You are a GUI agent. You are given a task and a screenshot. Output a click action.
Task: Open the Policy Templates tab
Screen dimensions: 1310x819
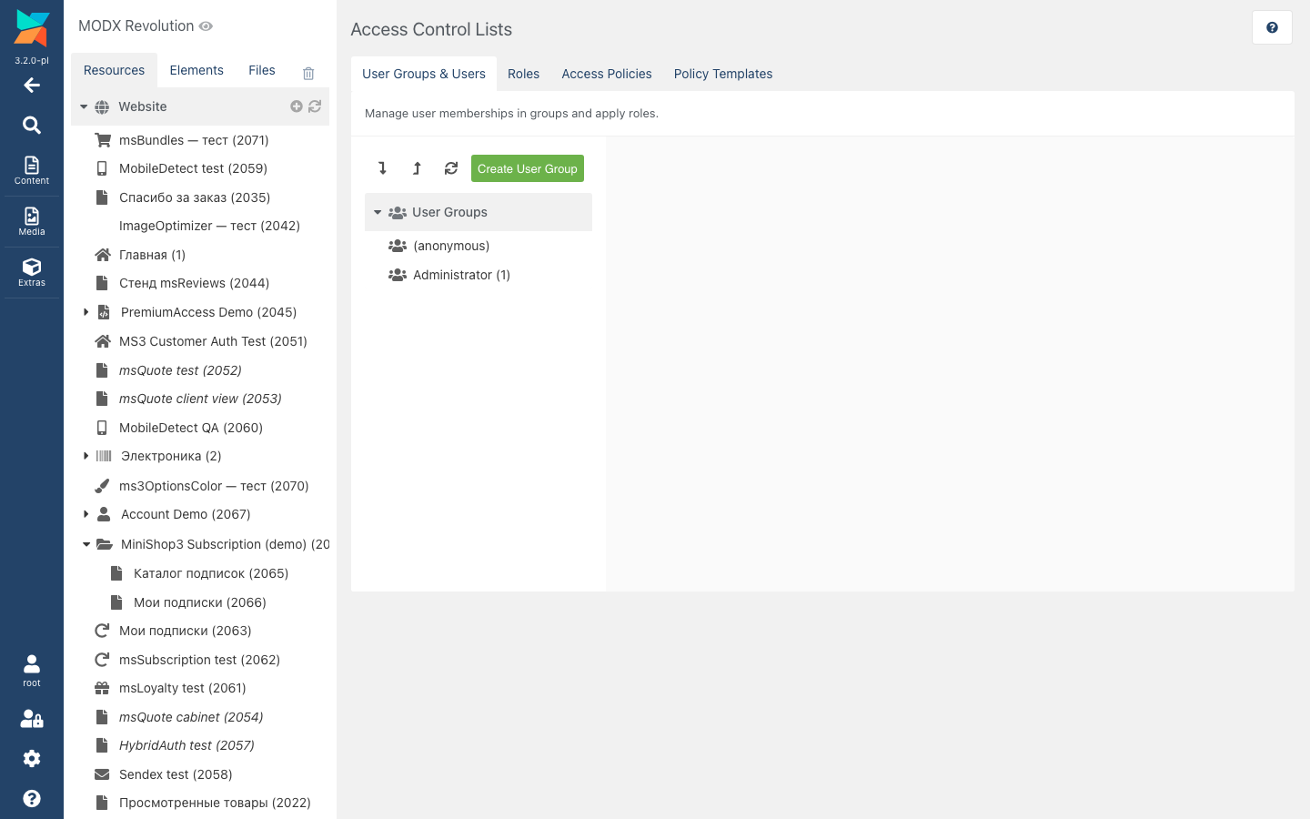(x=723, y=74)
